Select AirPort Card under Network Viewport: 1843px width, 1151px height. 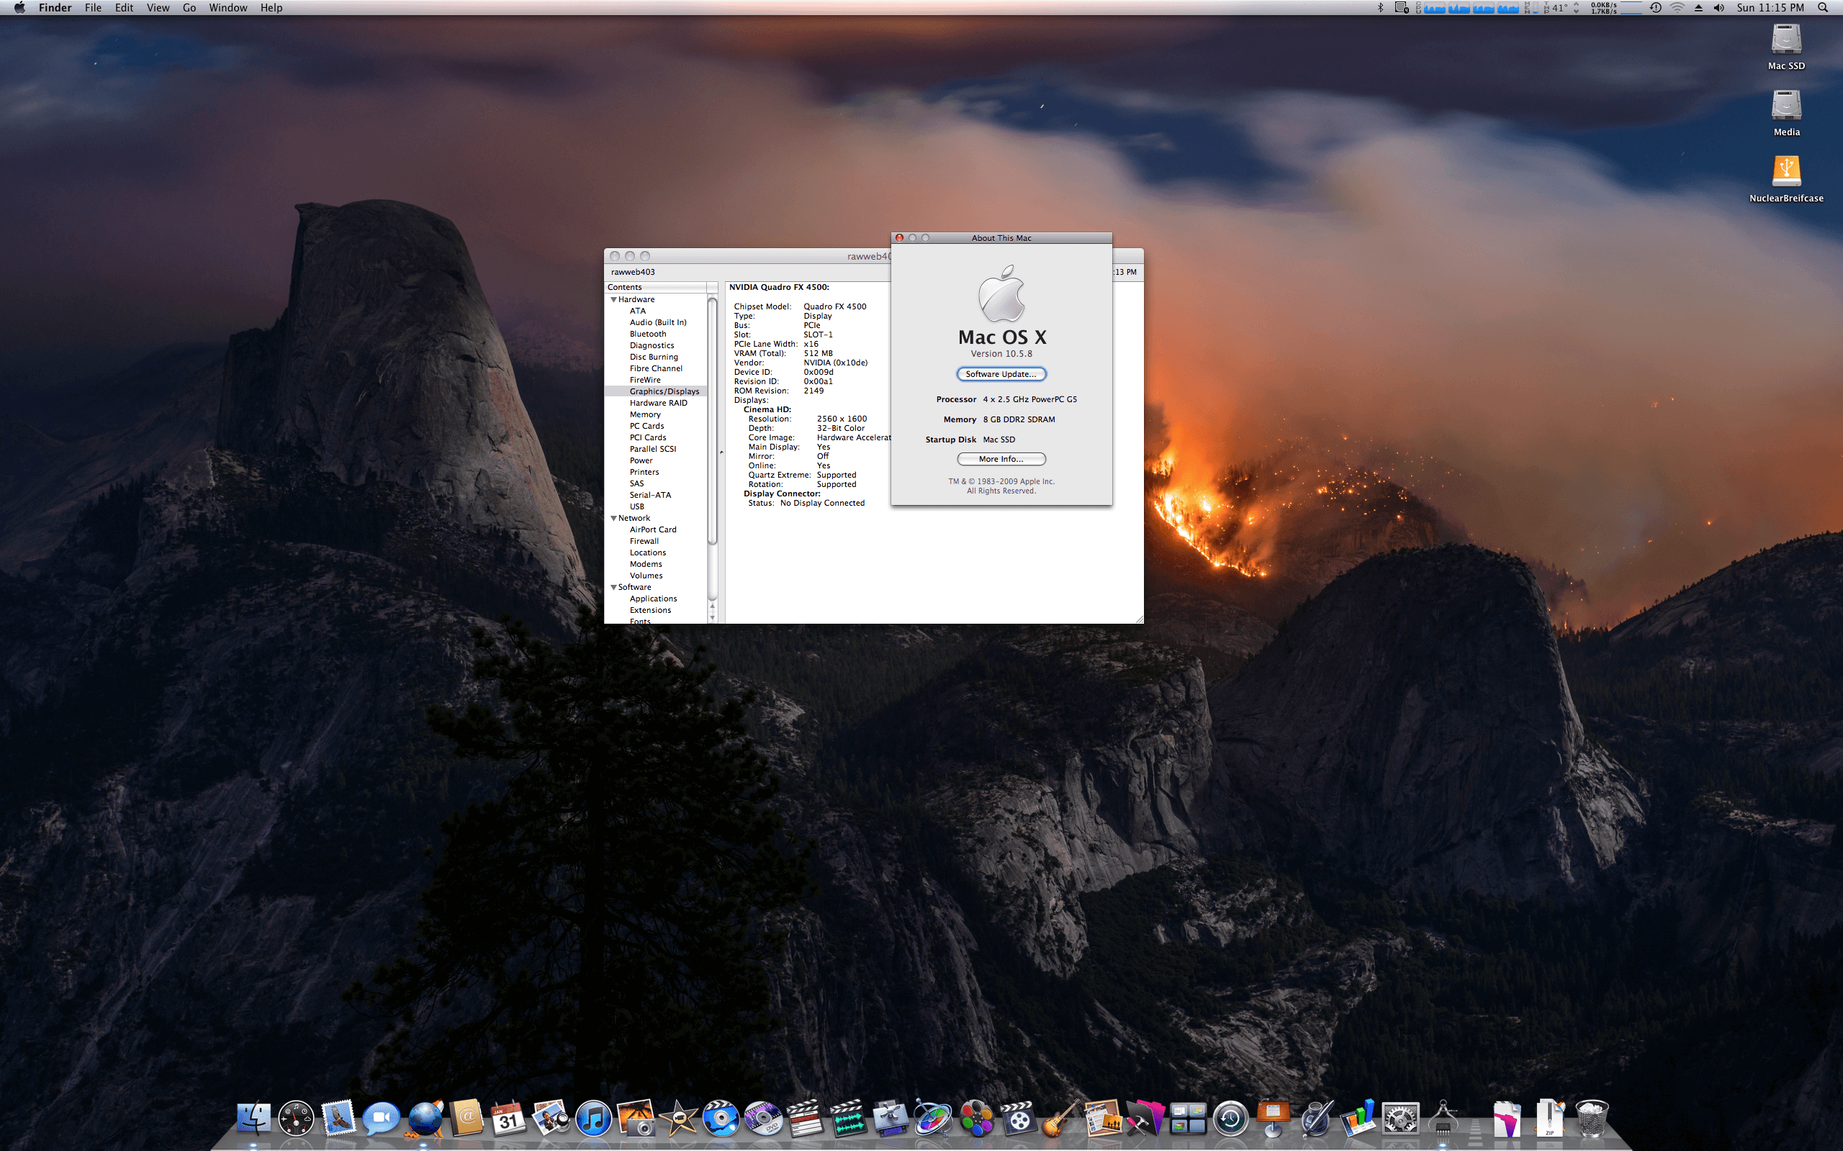pos(653,529)
